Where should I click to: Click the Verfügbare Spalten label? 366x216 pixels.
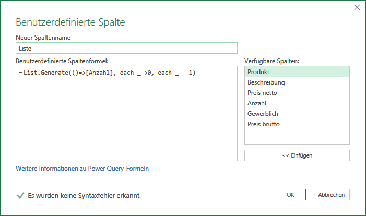[x=271, y=61]
